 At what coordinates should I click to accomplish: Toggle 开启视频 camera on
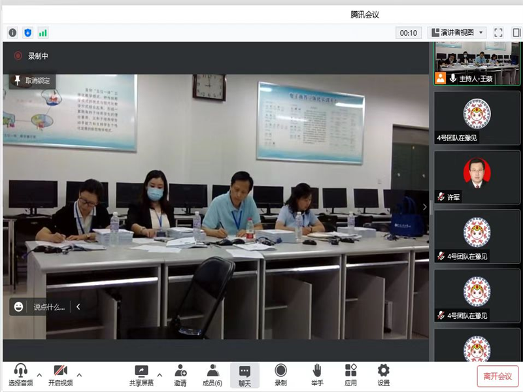pos(60,375)
